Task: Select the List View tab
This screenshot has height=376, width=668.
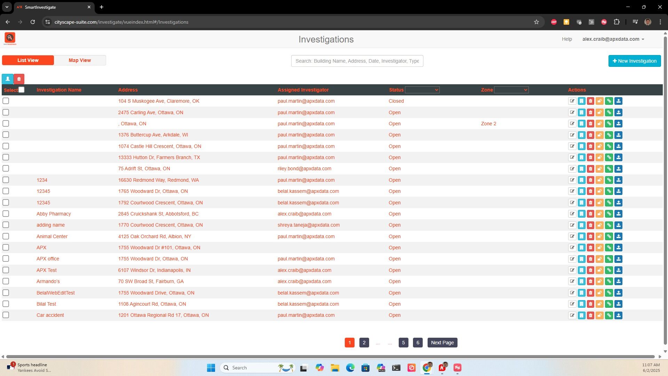Action: [x=28, y=60]
